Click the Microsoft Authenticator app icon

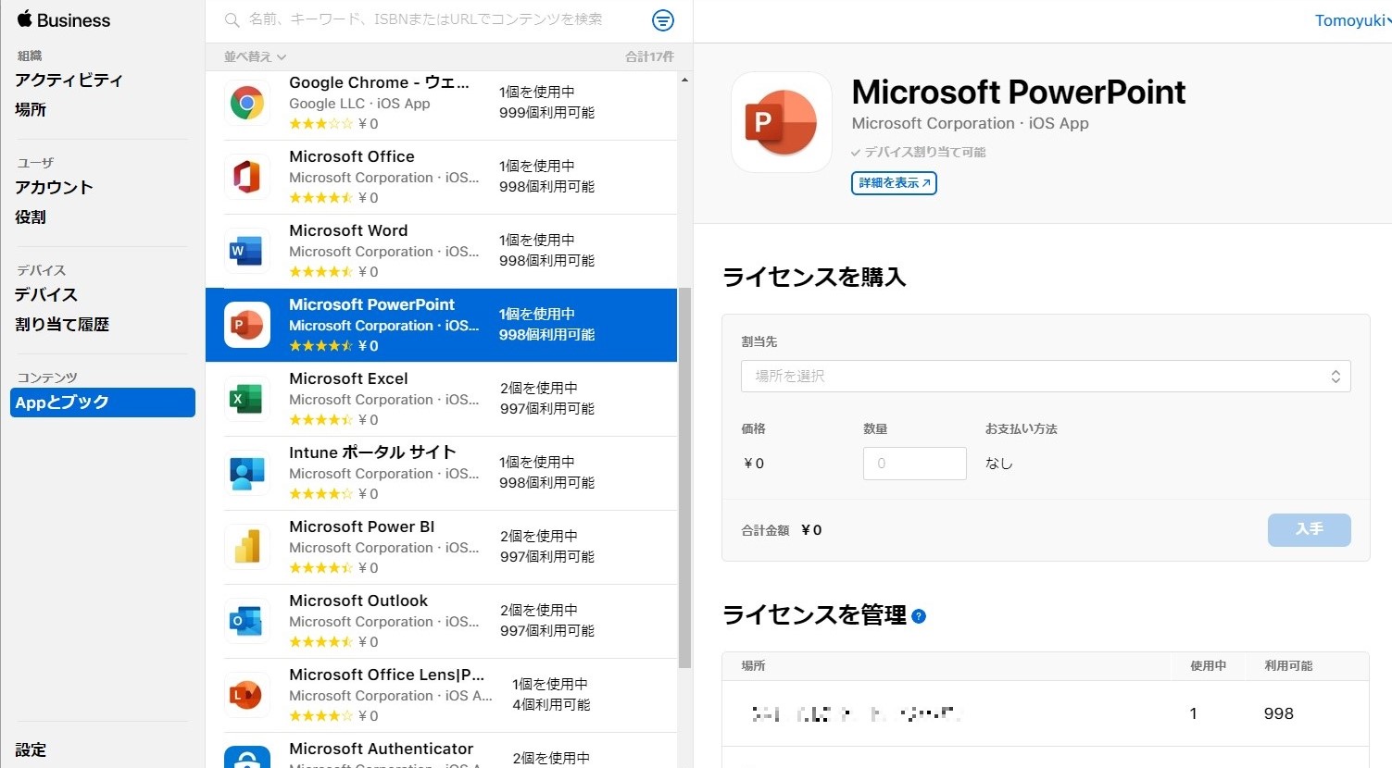[247, 757]
